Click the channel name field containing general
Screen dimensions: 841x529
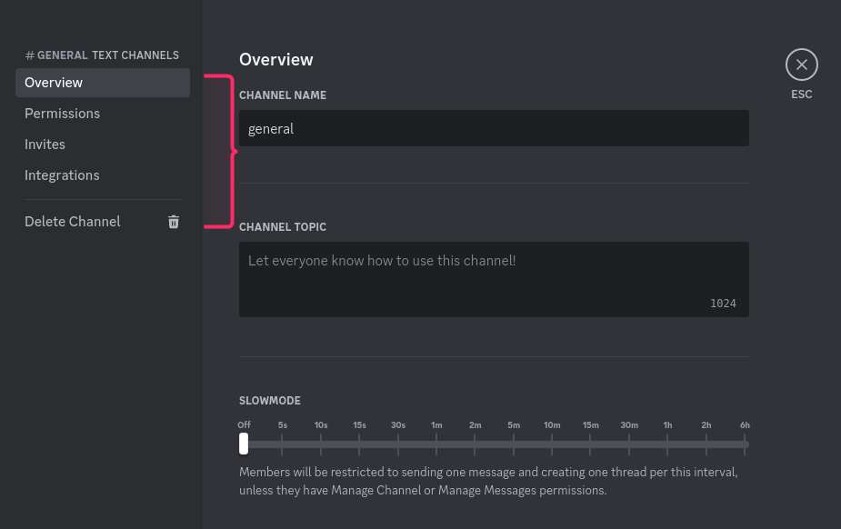pos(494,128)
